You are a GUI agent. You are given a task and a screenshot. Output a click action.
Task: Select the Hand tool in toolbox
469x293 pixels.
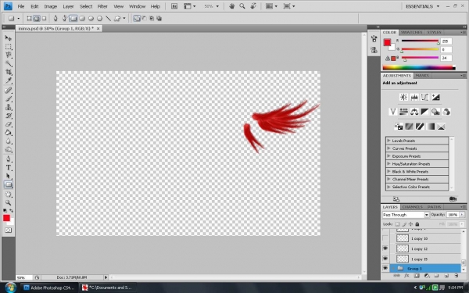coord(8,195)
